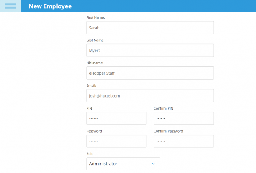Image resolution: width=256 pixels, height=173 pixels.
Task: Focus the First Name field containing Sarah
Action: click(x=150, y=28)
